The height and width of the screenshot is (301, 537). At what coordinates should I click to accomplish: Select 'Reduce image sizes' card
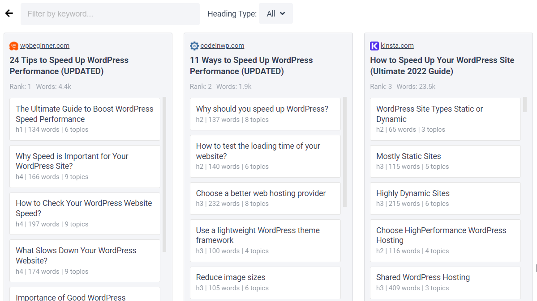tap(266, 283)
